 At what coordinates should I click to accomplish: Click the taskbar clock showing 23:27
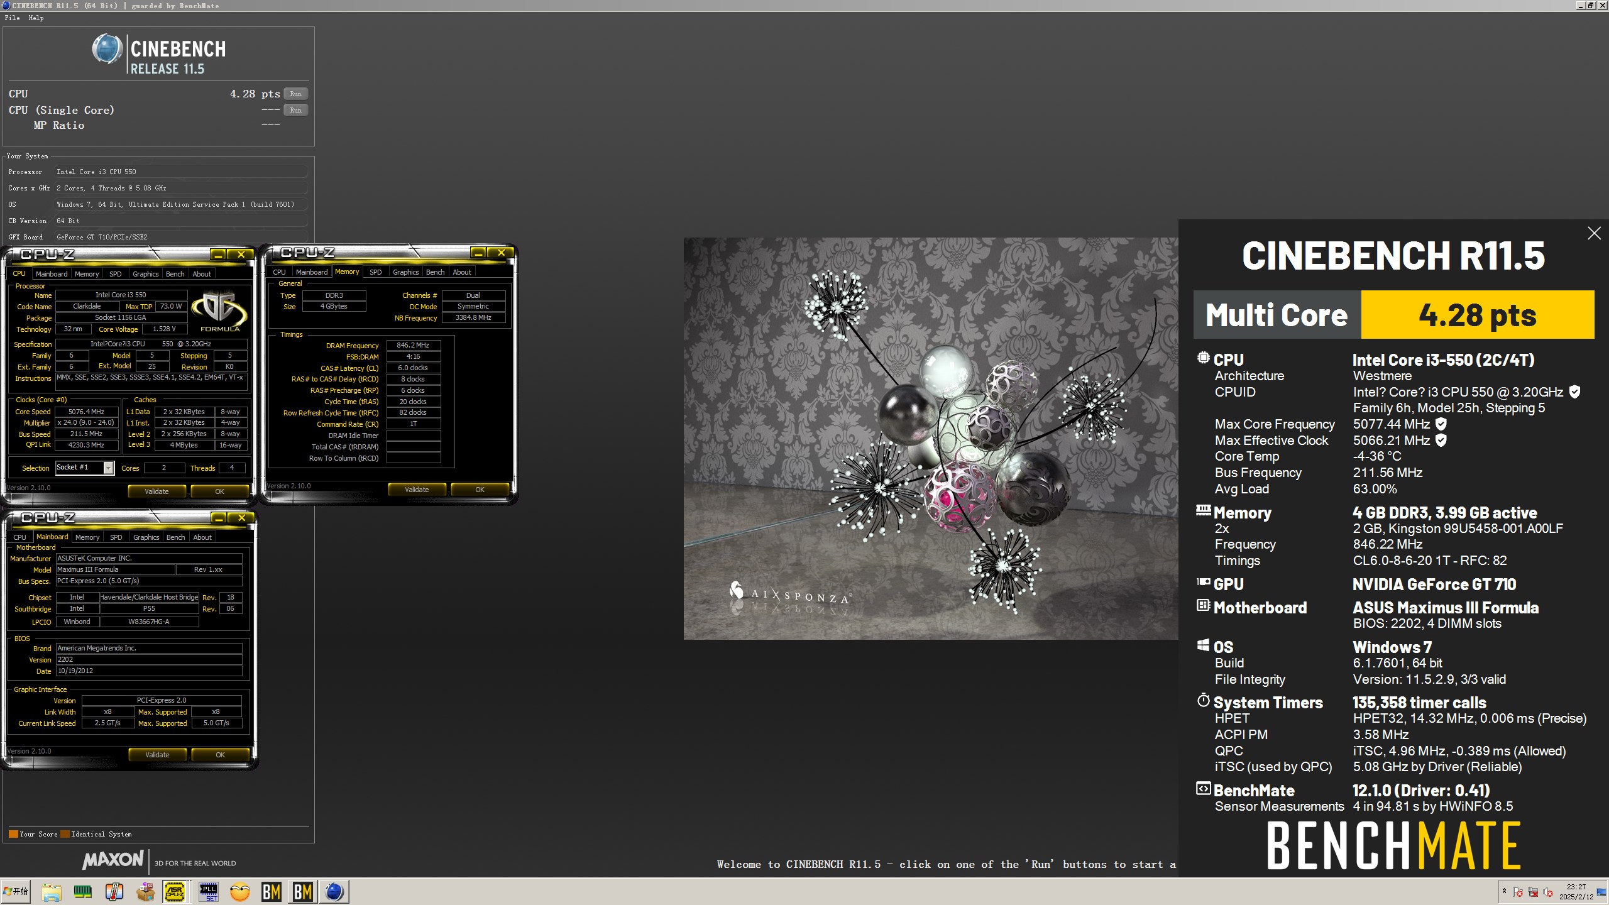tap(1576, 892)
